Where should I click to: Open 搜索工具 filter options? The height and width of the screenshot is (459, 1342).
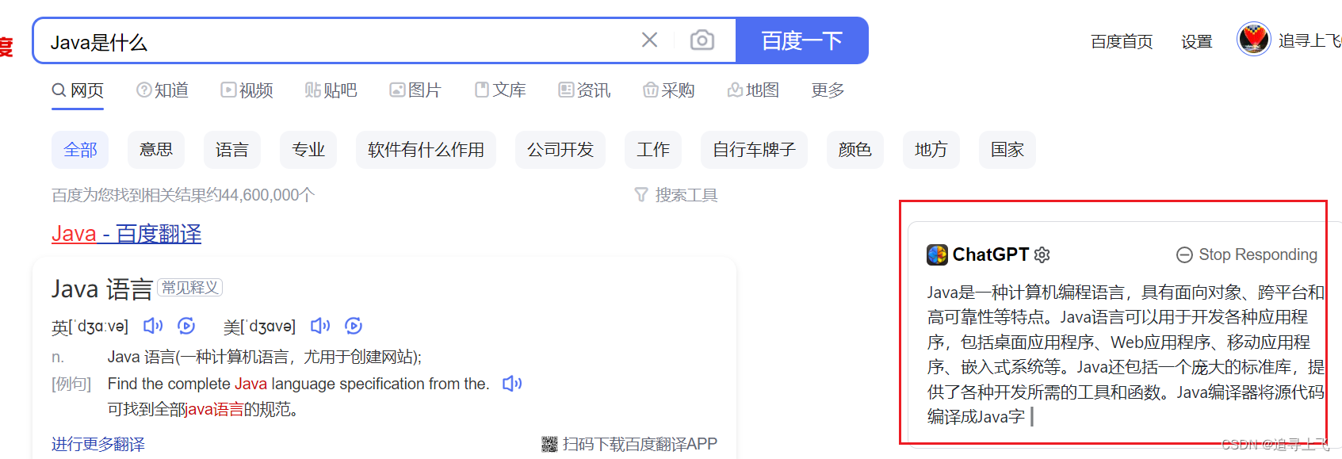pos(676,195)
